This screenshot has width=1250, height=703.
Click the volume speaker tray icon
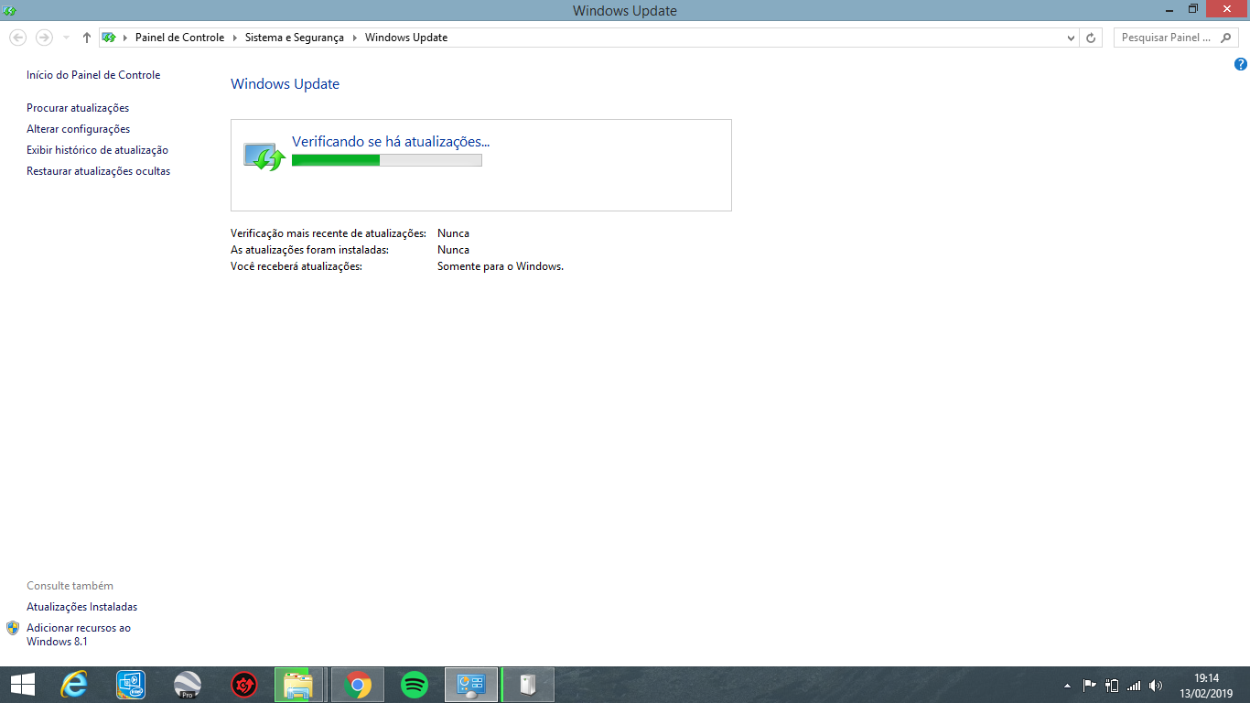click(1156, 685)
